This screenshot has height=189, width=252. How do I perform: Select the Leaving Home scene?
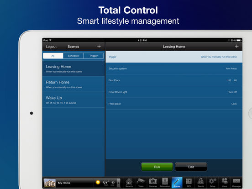pos(73,68)
